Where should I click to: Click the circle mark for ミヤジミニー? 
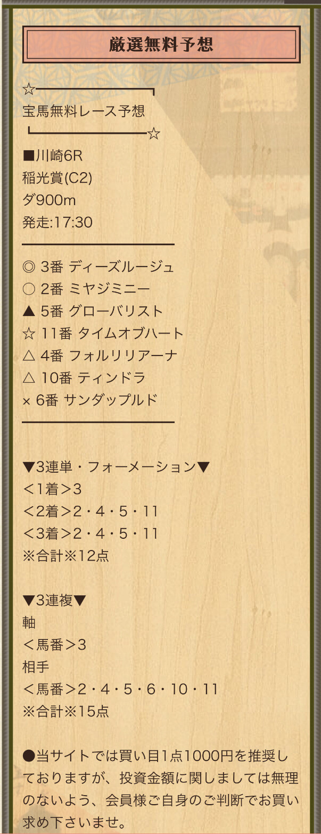[x=29, y=289]
